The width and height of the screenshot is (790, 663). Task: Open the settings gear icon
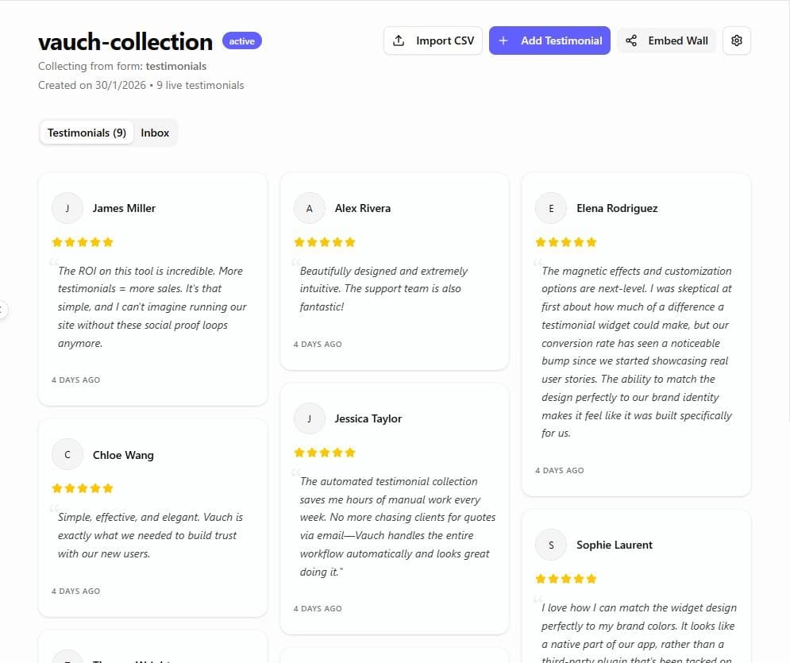(x=737, y=40)
